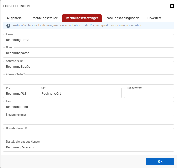This screenshot has width=177, height=168.
Task: Focus the Umsatzsteuer-ID field
Action: [x=88, y=134]
